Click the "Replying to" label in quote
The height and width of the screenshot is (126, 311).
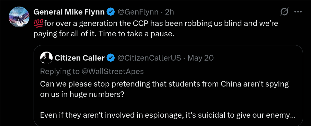tap(60, 71)
